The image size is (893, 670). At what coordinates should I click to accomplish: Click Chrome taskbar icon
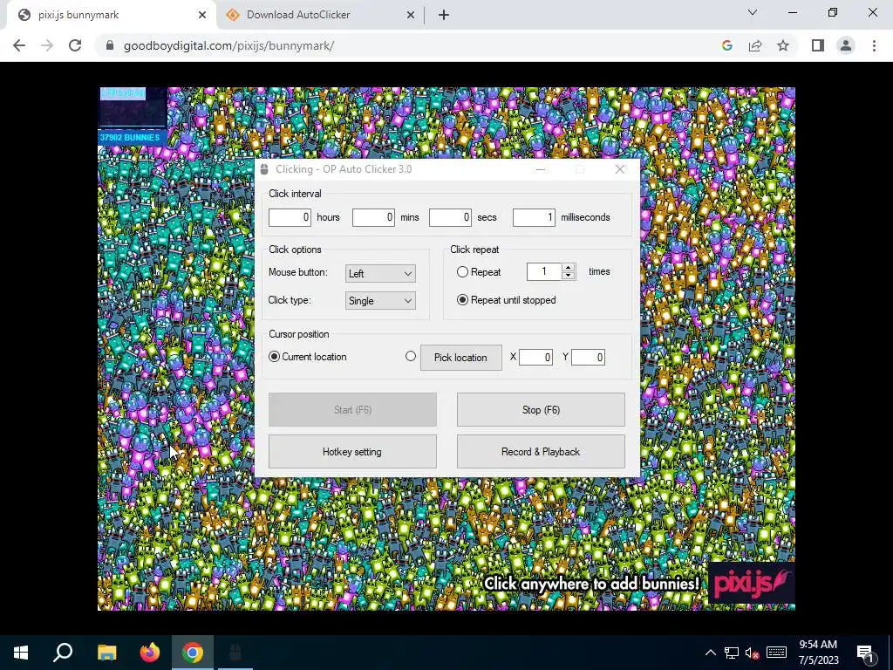(193, 653)
